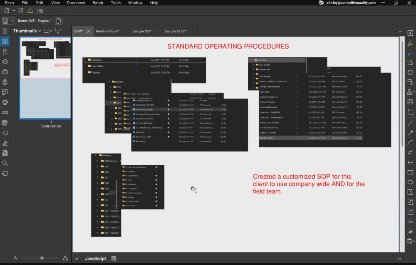Select the Rectangle shape tool
This screenshot has height=265, width=416.
(x=410, y=172)
